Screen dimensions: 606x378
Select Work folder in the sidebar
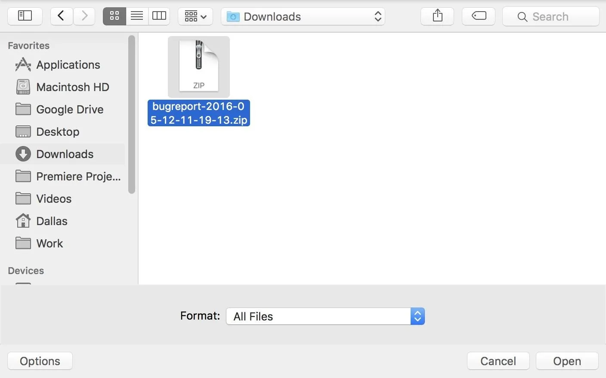point(63,244)
